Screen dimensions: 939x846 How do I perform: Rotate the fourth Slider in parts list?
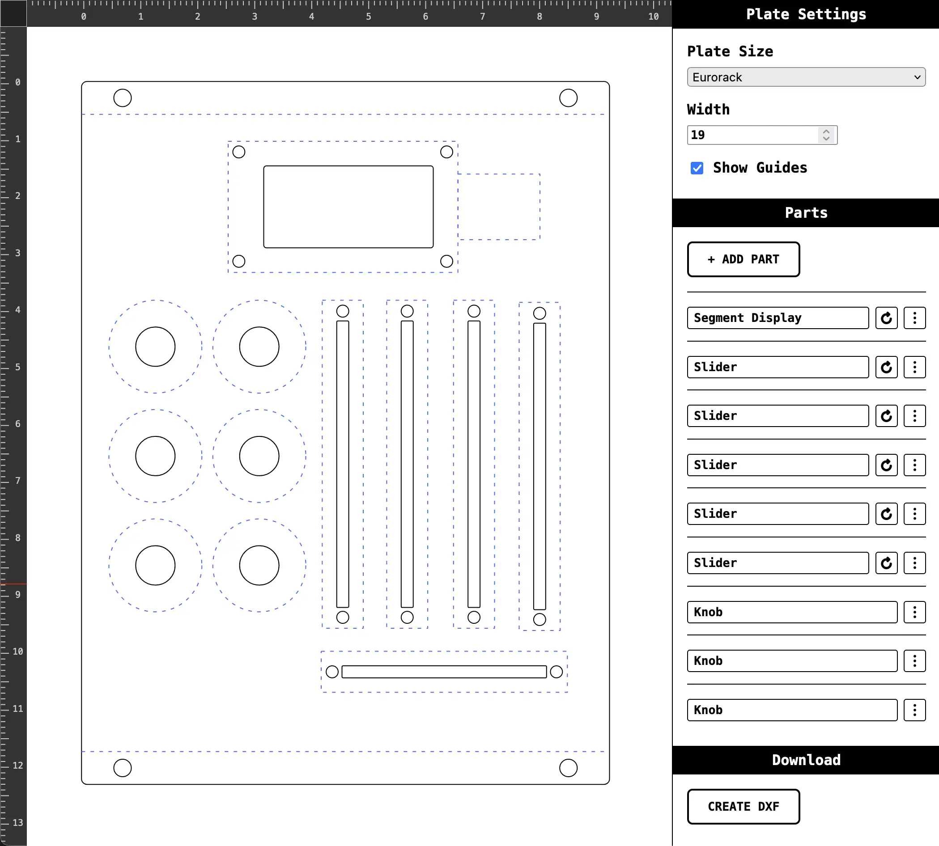(x=887, y=514)
